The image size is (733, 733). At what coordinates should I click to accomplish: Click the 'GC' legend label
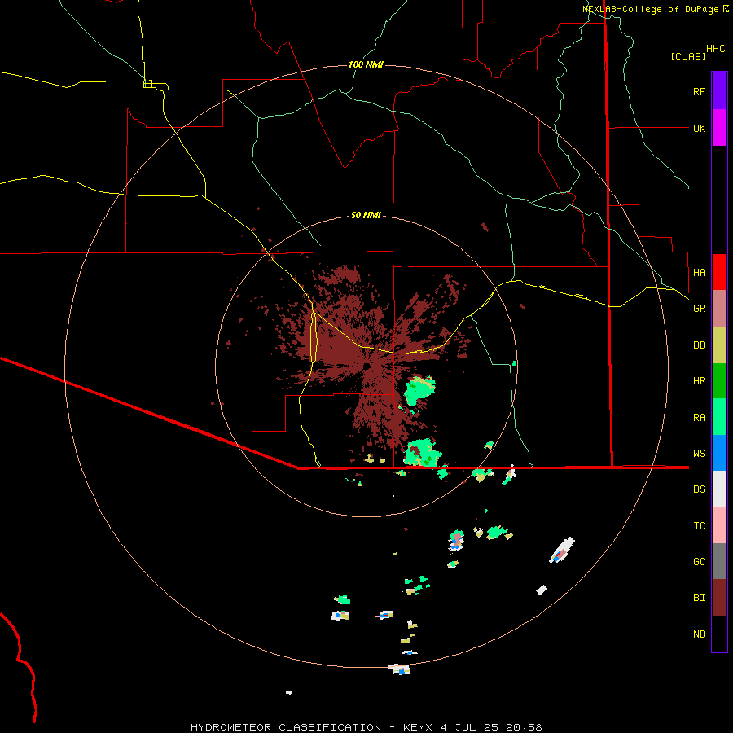point(699,561)
